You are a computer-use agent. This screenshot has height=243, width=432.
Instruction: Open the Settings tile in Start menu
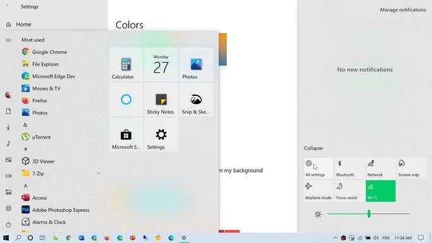pyautogui.click(x=161, y=135)
